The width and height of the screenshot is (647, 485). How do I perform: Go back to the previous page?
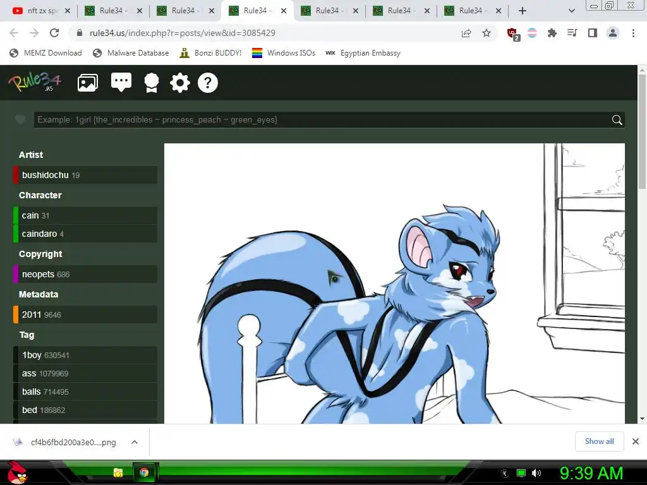tap(14, 33)
